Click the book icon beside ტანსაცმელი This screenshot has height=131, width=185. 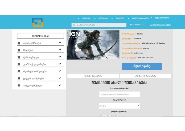pyautogui.click(x=19, y=57)
